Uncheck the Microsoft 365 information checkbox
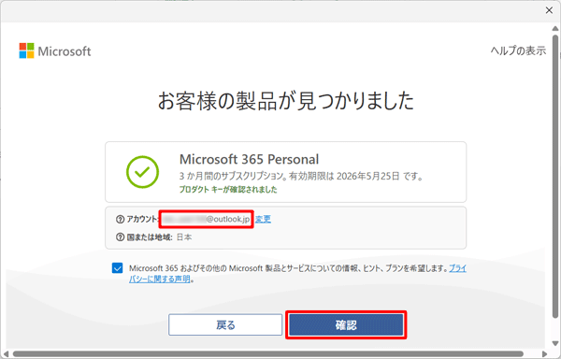The width and height of the screenshot is (561, 359). [118, 267]
